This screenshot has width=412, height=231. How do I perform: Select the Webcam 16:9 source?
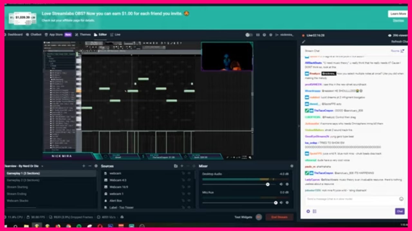click(x=148, y=187)
